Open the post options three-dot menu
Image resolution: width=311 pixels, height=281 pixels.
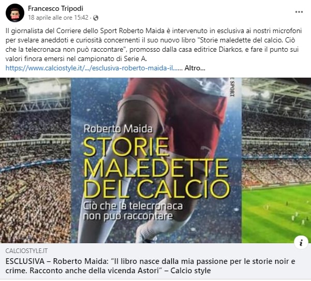coord(299,12)
